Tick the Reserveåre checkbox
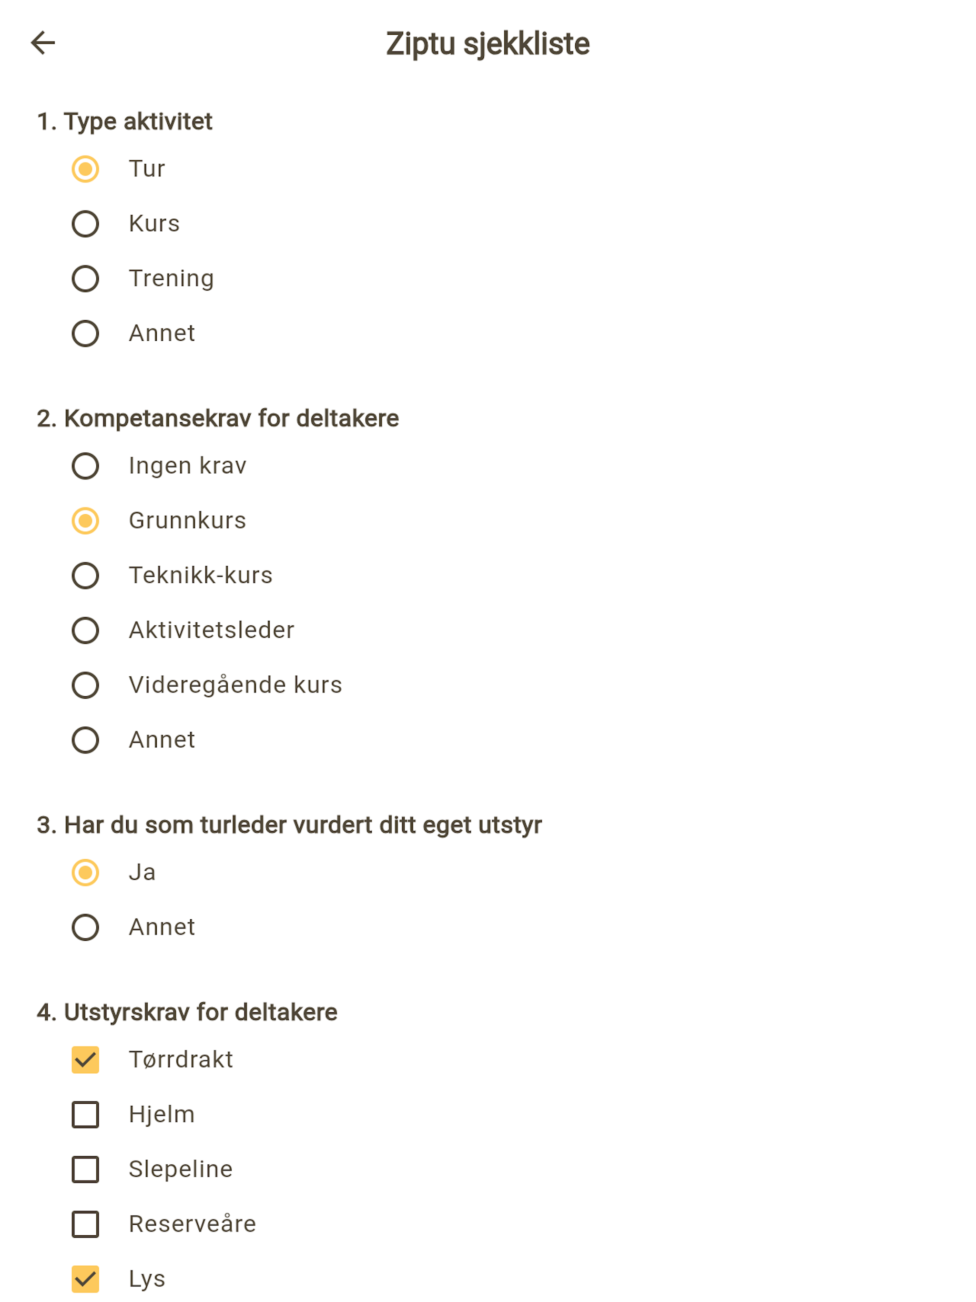976x1302 pixels. [85, 1224]
